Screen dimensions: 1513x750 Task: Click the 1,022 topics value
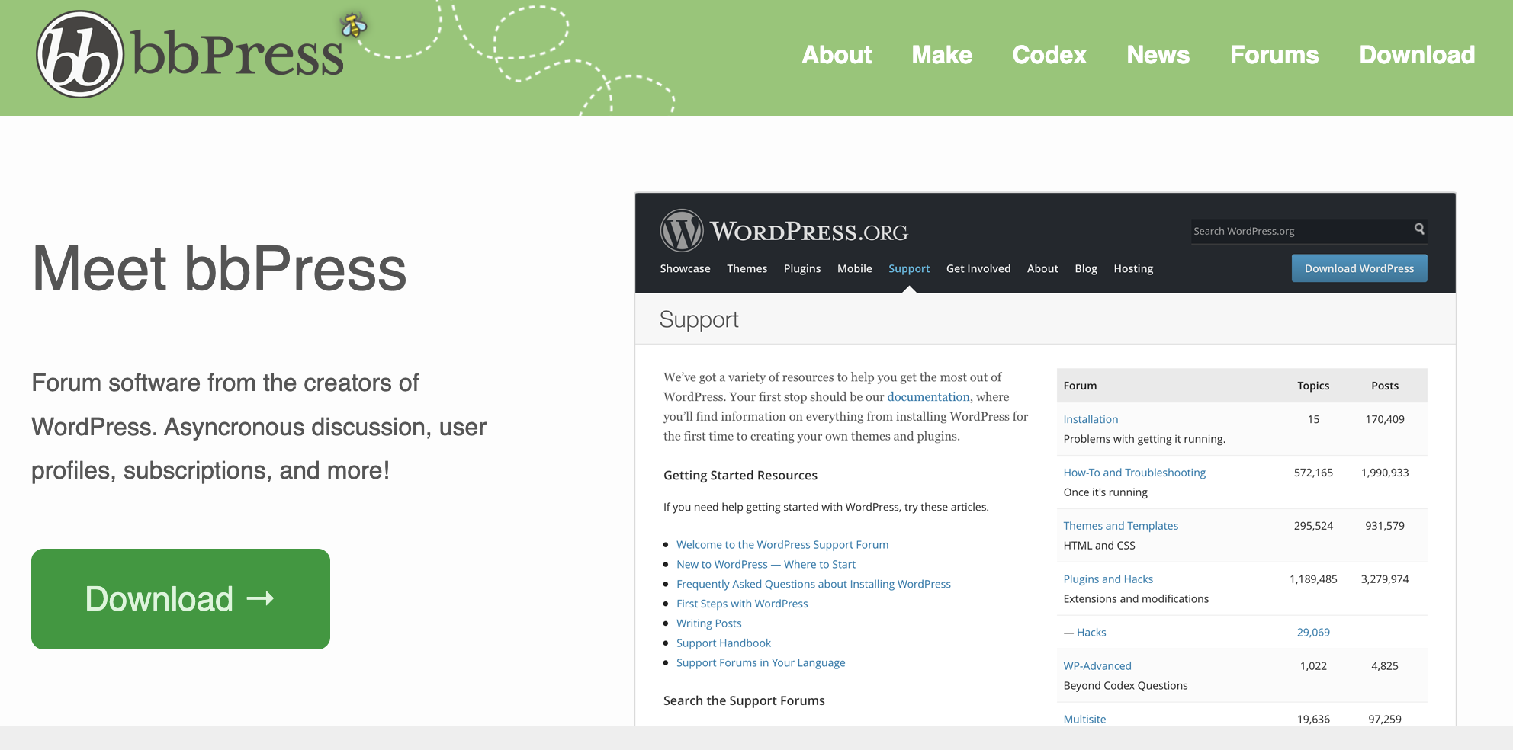pyautogui.click(x=1313, y=666)
